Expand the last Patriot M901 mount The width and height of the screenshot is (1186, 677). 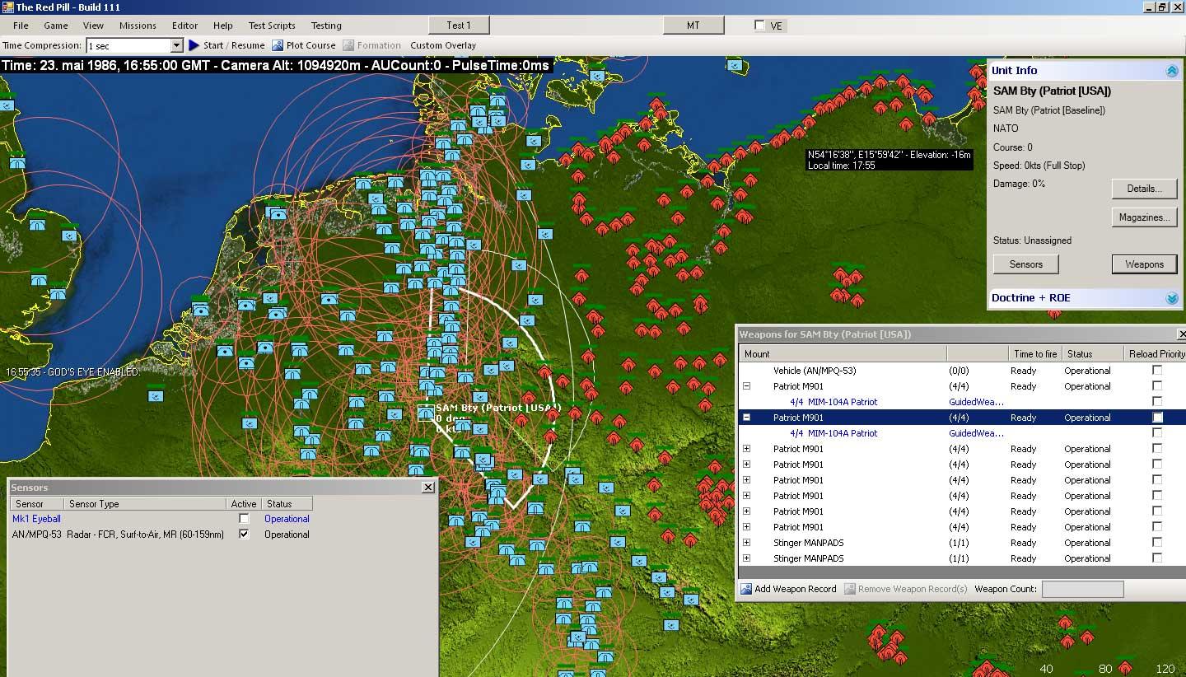pyautogui.click(x=747, y=527)
